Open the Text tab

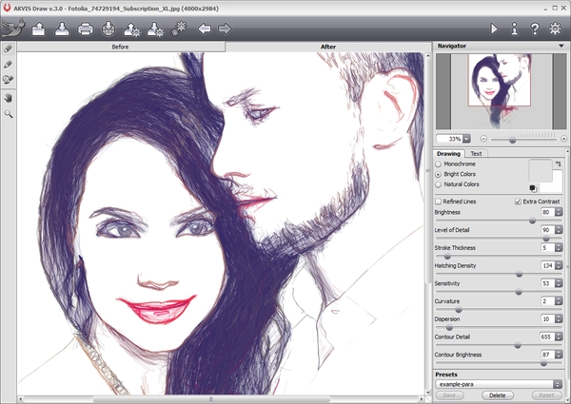pos(476,153)
